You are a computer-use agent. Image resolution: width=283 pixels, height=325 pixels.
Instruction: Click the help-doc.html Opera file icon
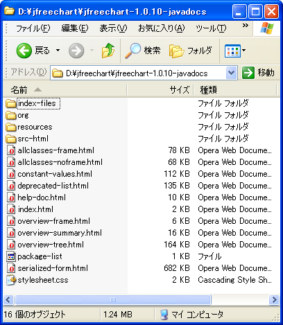11,197
